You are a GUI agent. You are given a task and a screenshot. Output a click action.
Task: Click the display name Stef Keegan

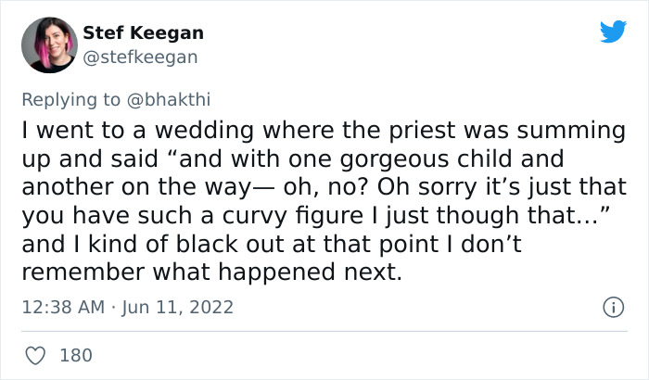click(143, 32)
